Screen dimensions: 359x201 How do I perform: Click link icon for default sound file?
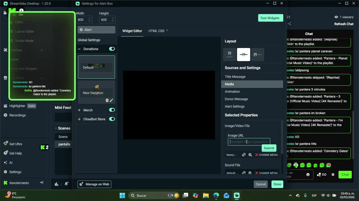click(244, 173)
